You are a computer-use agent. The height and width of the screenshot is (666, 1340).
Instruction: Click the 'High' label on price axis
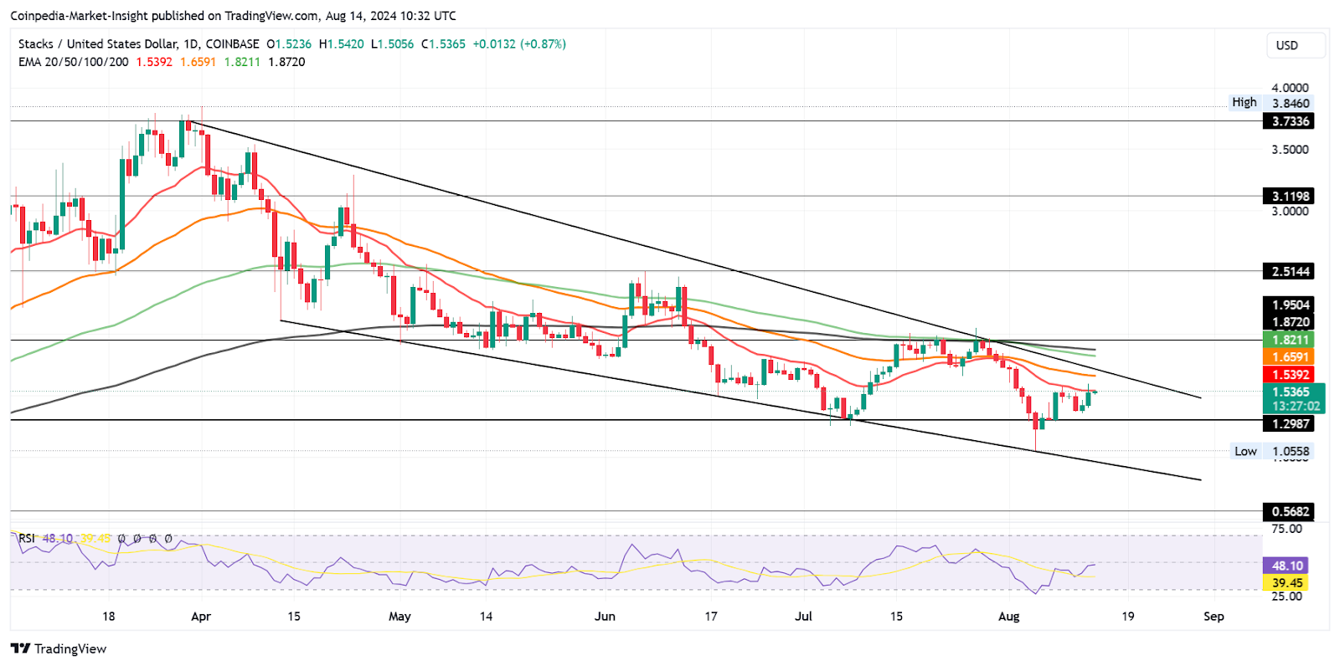1245,102
